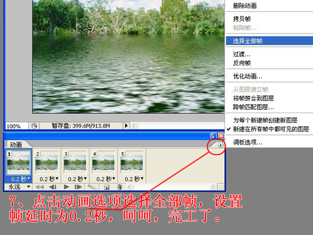
Task: Play the animation
Action: click(66, 187)
